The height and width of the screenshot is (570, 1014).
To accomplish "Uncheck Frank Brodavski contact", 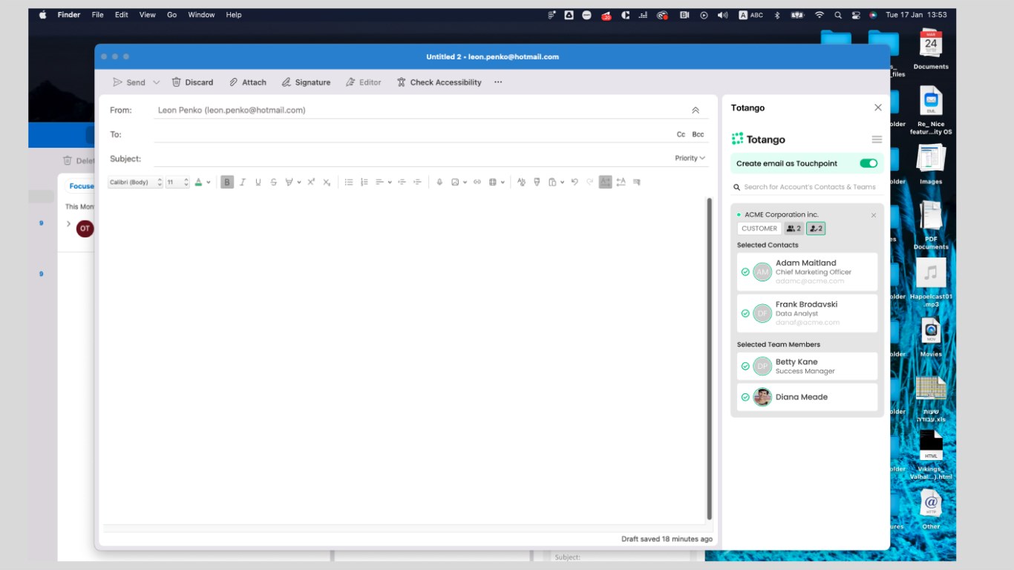I will pos(745,313).
